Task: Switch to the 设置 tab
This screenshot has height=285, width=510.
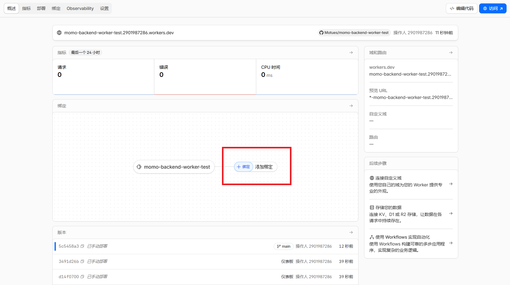Action: coord(104,8)
